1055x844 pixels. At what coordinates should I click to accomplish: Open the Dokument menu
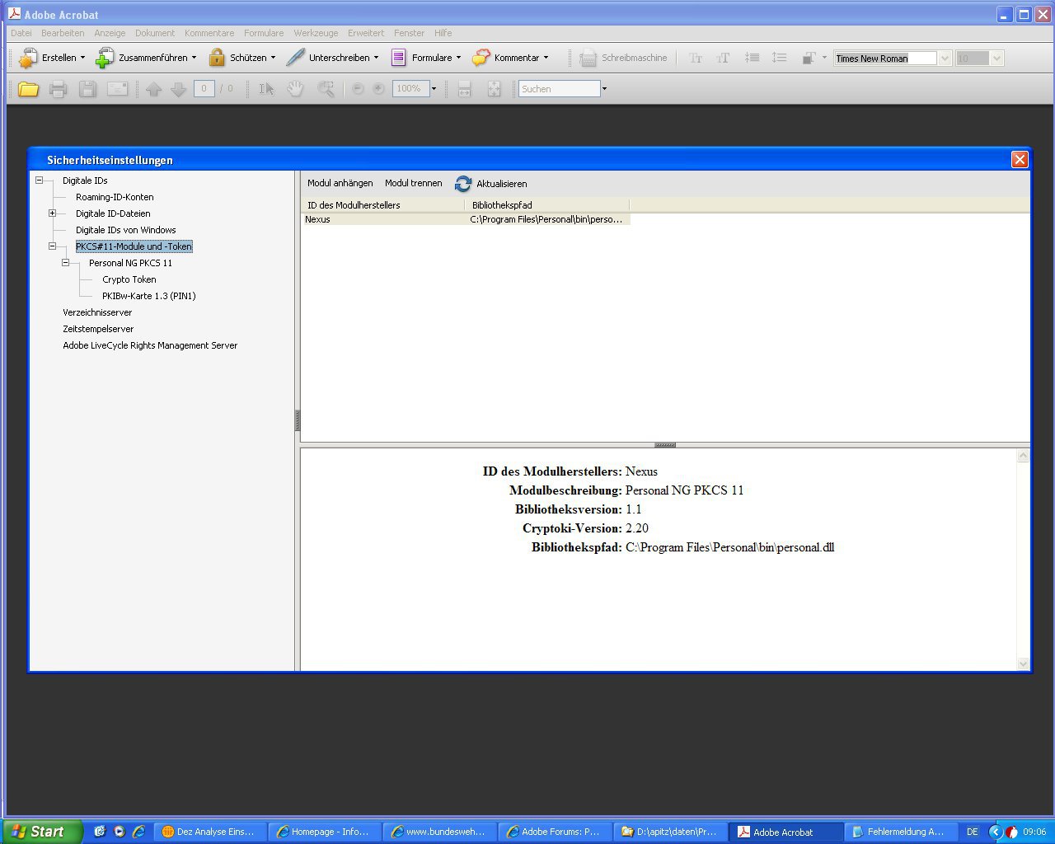click(155, 33)
